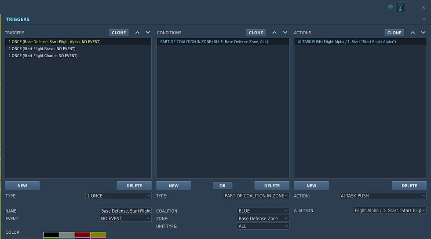Open AI ACTION dropdown showing Flight Alpha
This screenshot has height=239, width=431.
(x=390, y=210)
